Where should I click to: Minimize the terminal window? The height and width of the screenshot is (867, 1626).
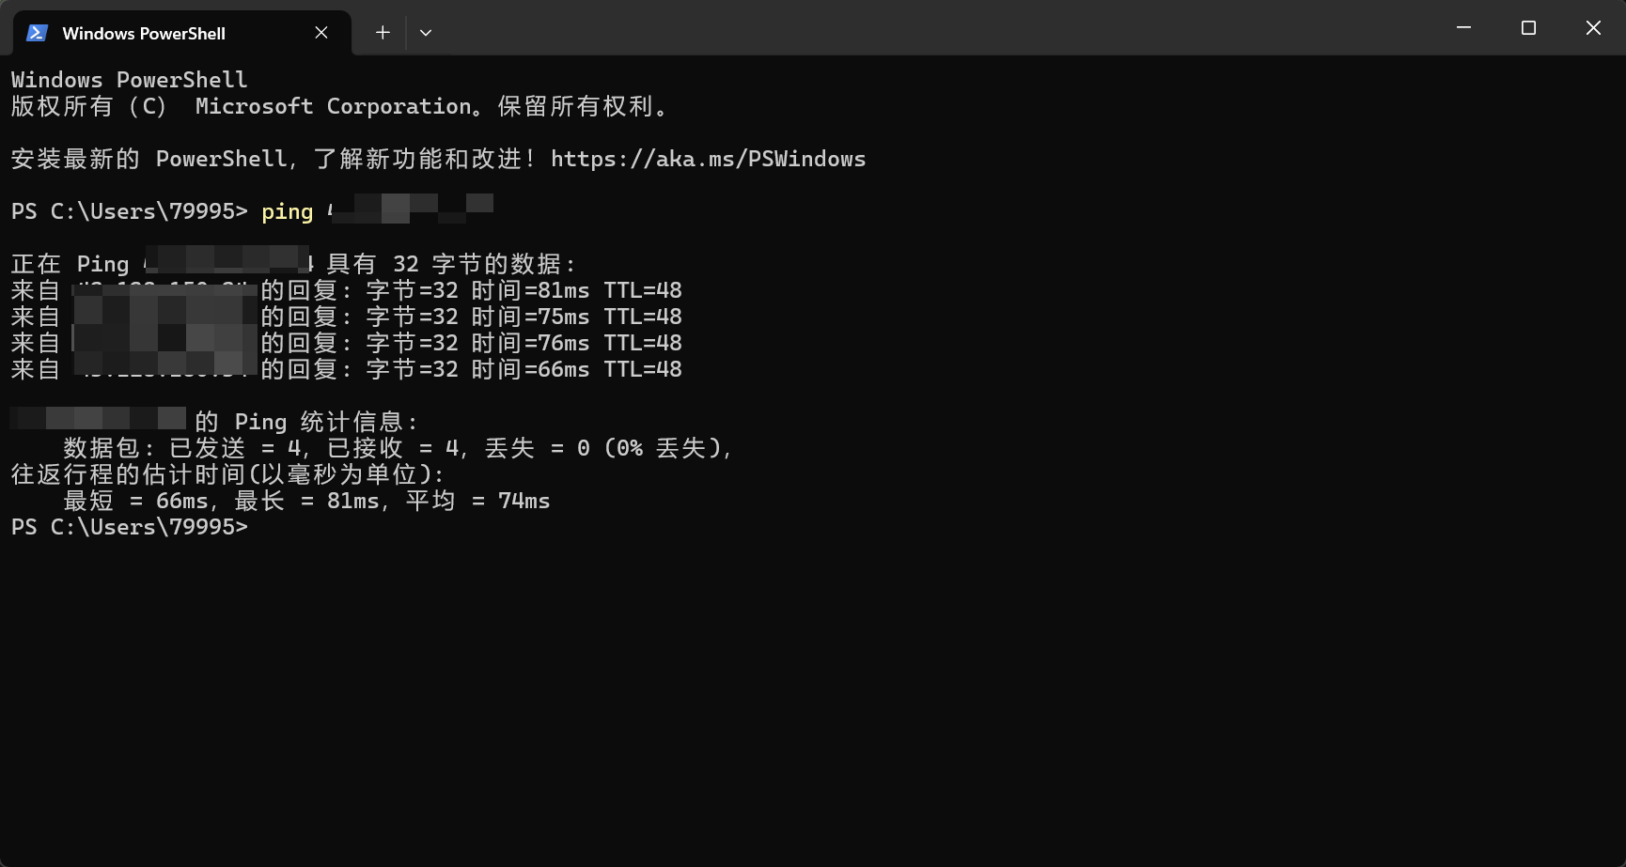[1463, 28]
